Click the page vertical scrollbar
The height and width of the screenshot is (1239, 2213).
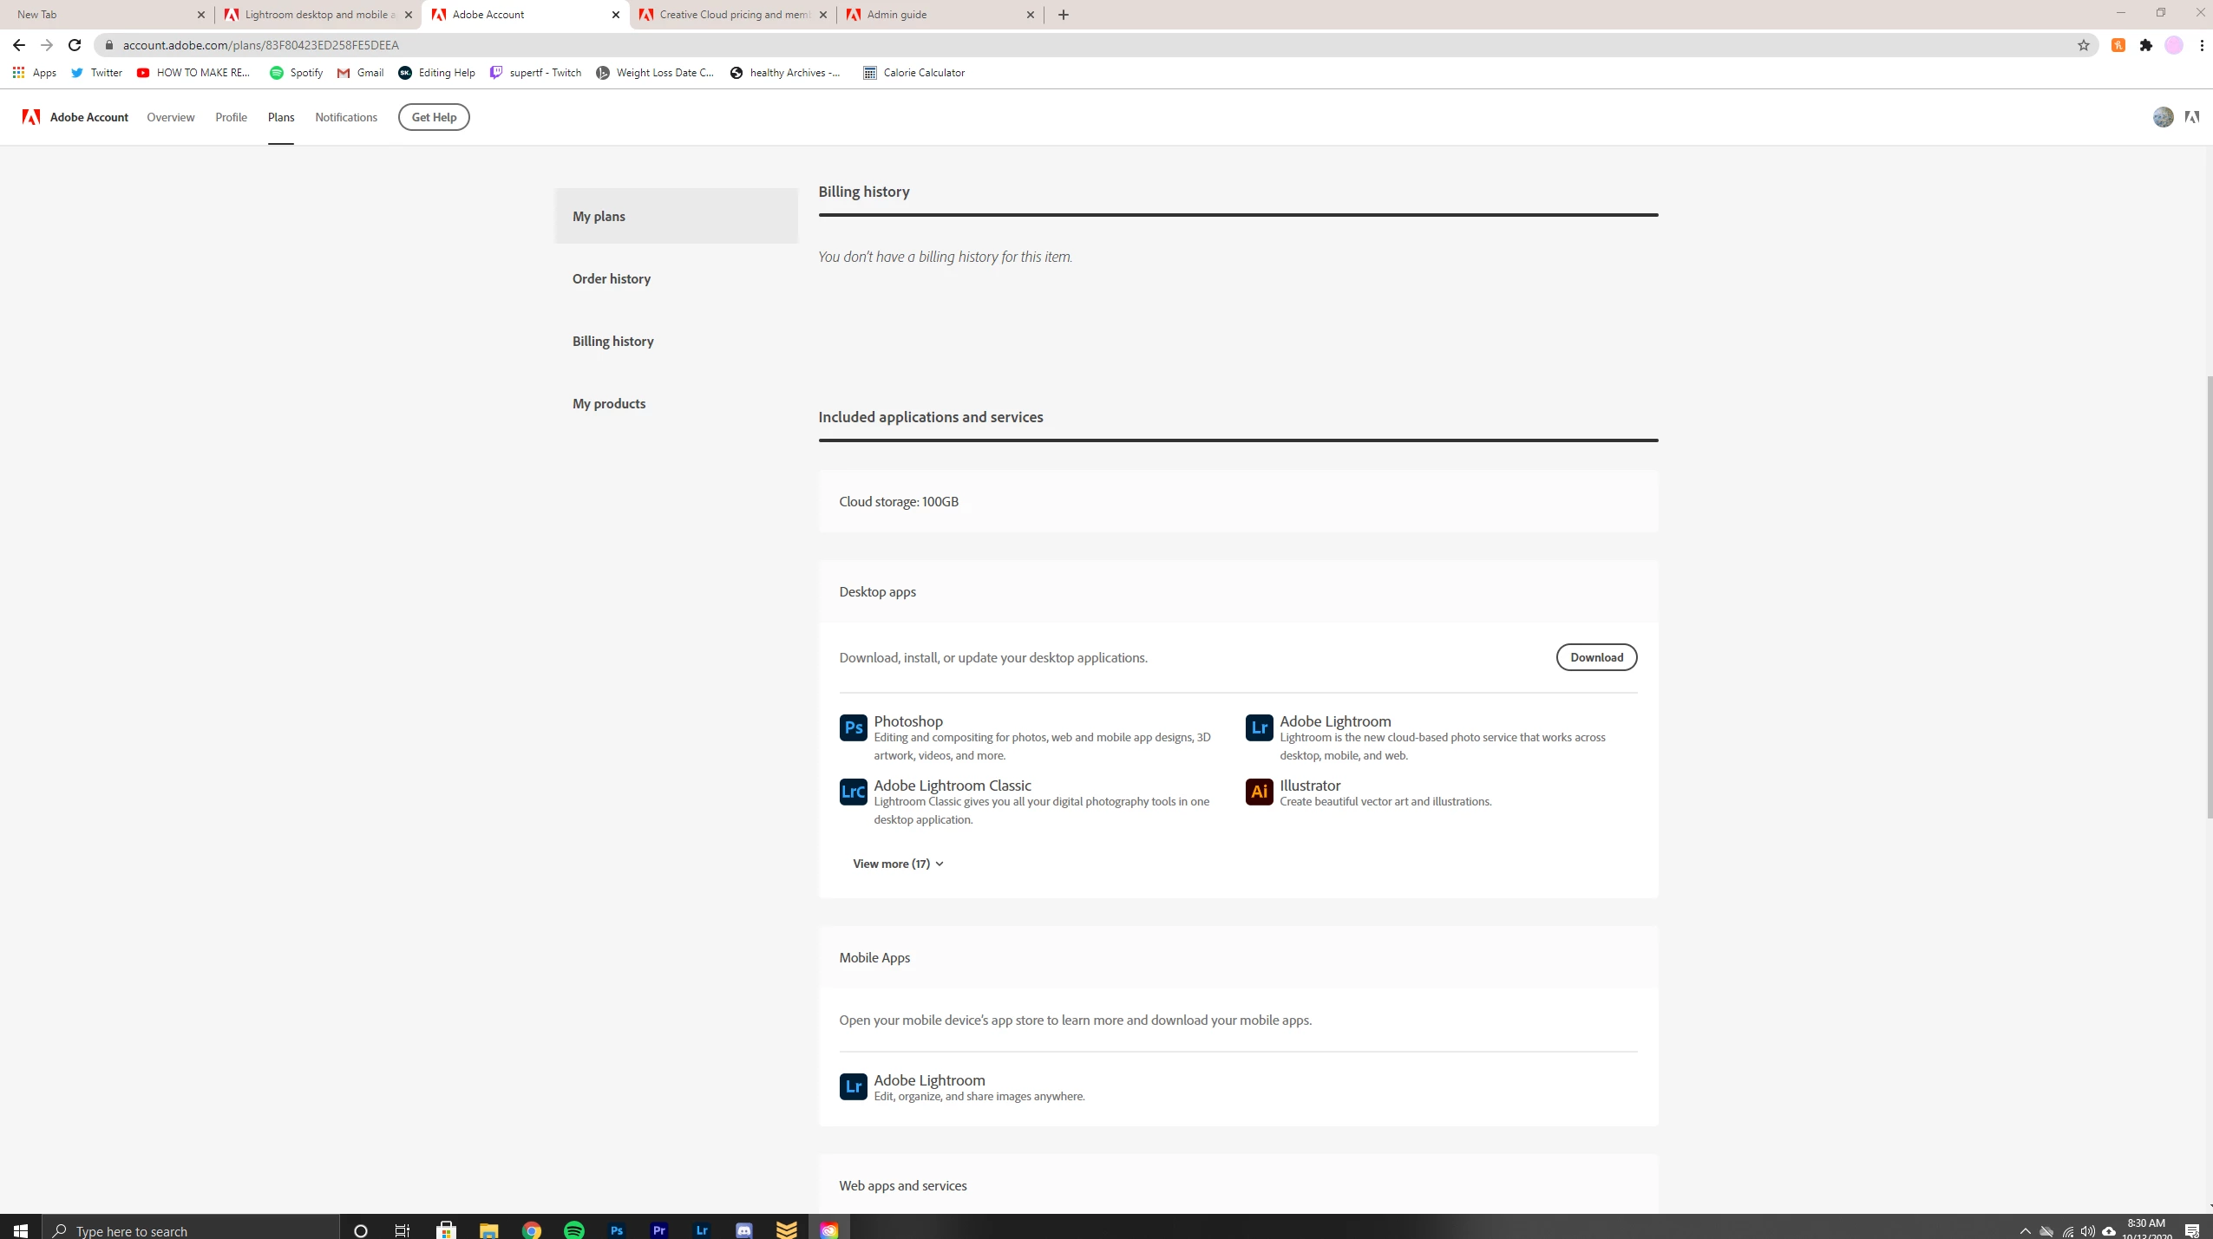2208,597
